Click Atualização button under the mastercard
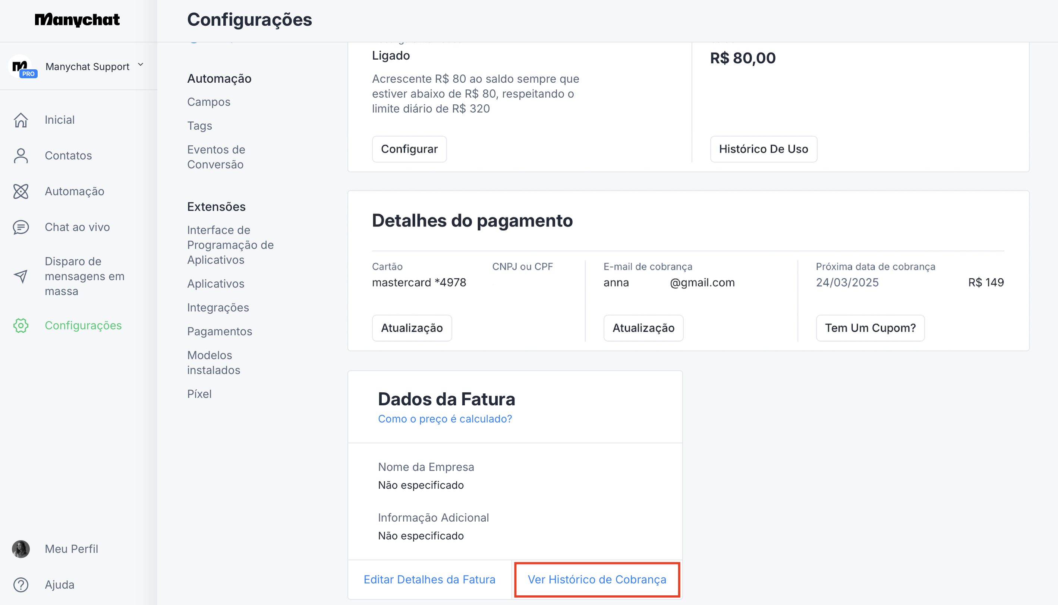 click(412, 328)
